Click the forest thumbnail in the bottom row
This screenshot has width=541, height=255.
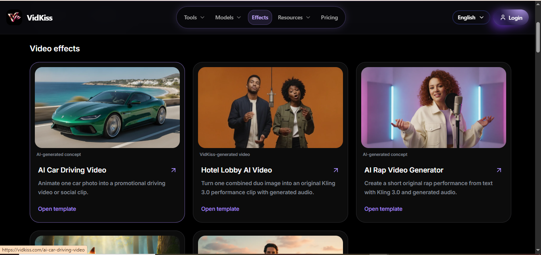coord(107,245)
